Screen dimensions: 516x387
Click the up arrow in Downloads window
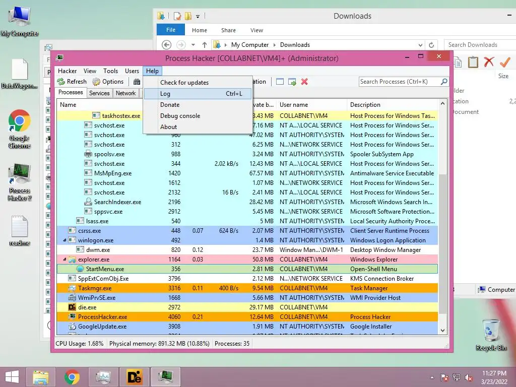(x=205, y=45)
